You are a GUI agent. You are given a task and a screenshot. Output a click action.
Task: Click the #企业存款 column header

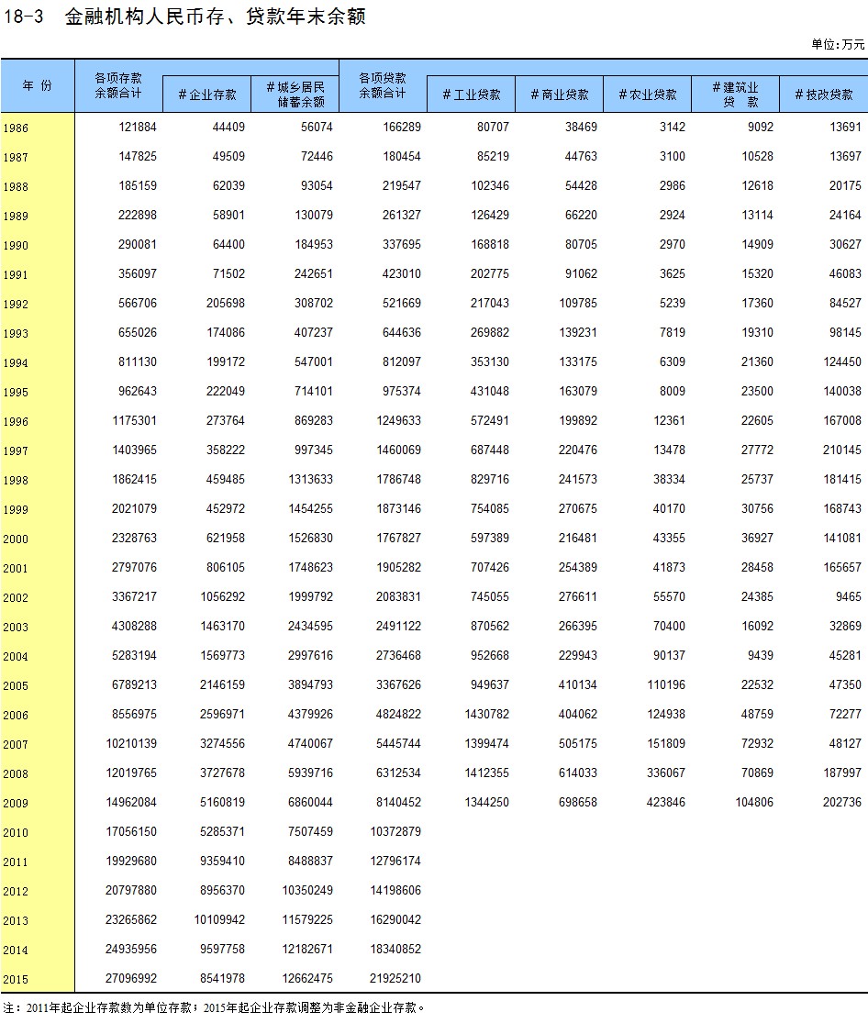[x=206, y=95]
